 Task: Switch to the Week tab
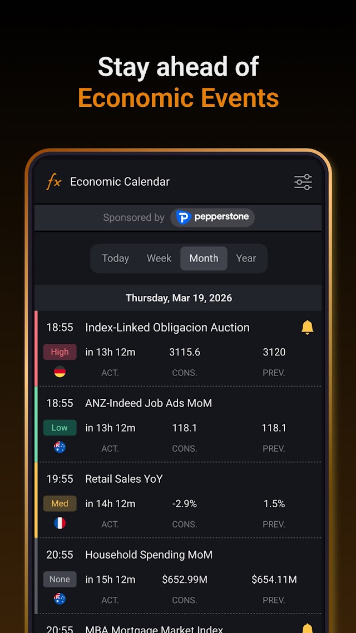tap(159, 258)
